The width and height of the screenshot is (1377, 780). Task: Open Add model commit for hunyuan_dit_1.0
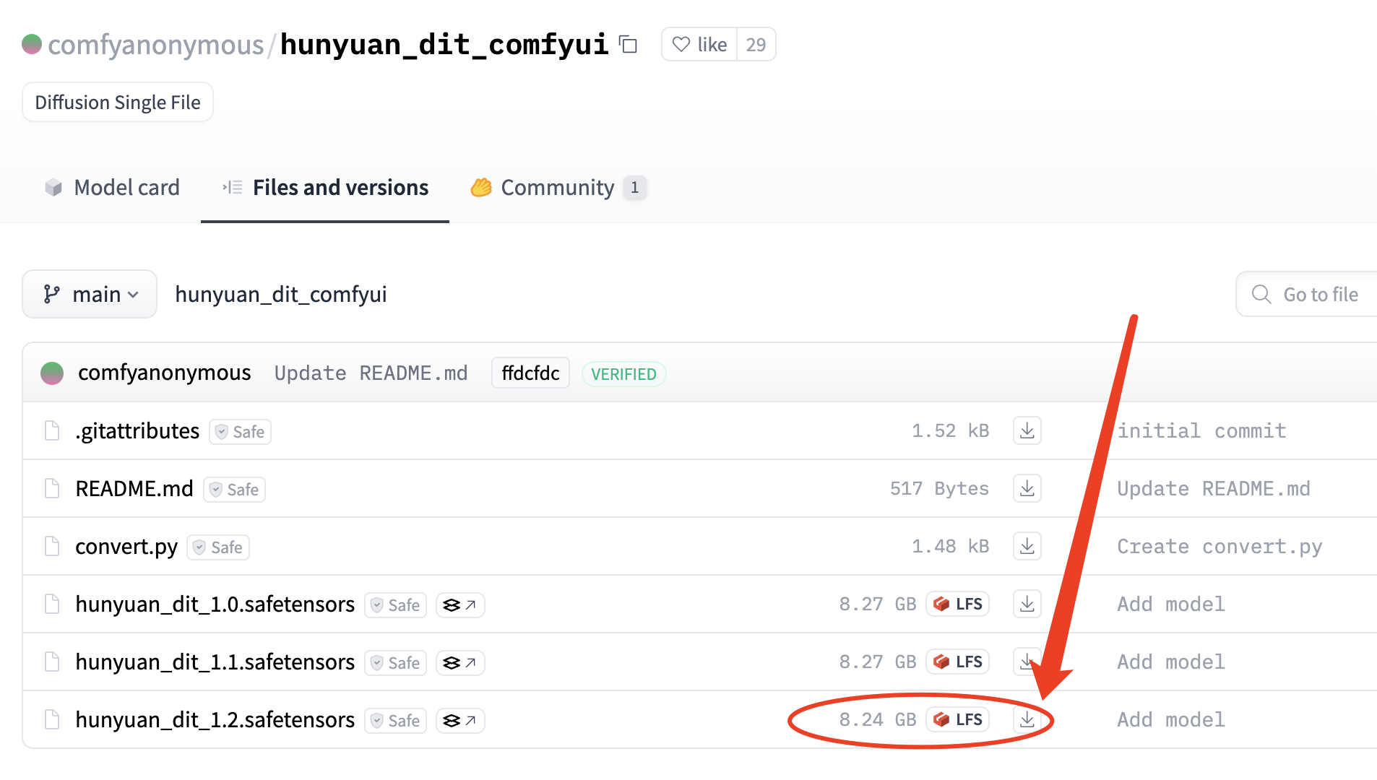point(1171,604)
